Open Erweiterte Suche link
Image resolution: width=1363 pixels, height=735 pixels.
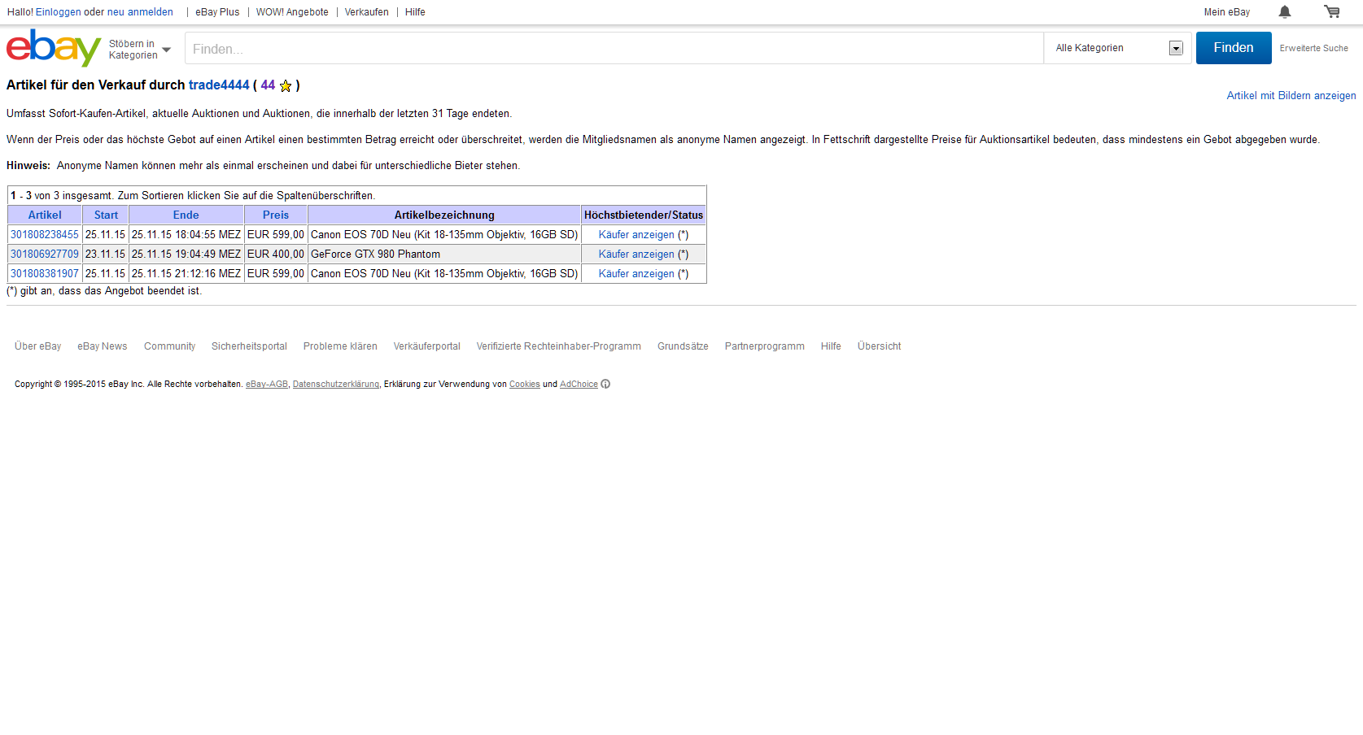point(1313,48)
